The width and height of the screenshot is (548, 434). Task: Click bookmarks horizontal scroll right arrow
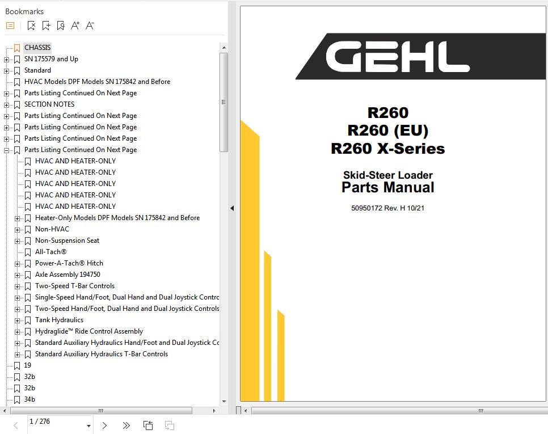pyautogui.click(x=214, y=411)
